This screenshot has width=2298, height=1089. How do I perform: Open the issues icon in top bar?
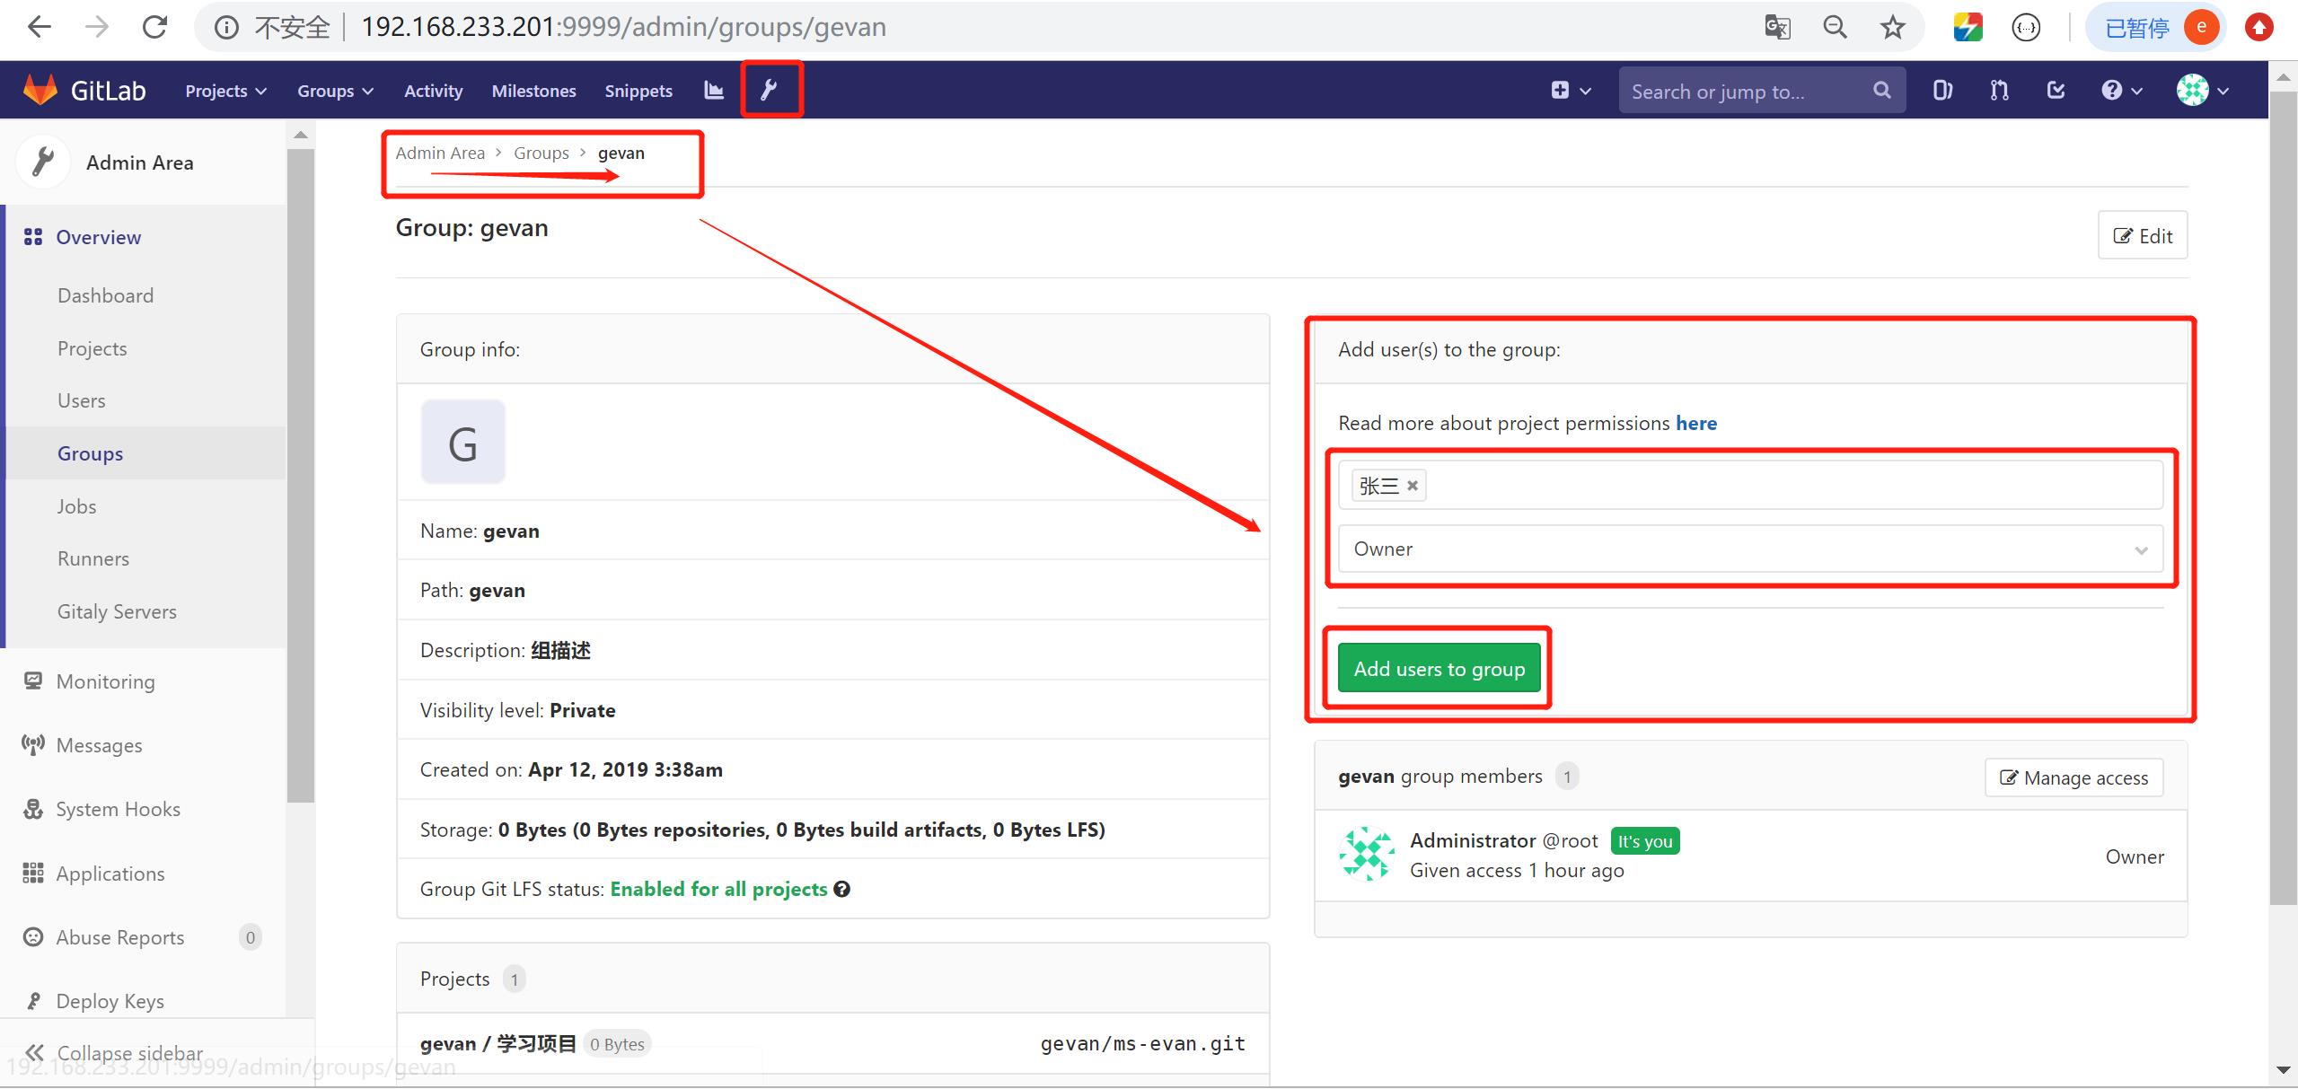click(1942, 90)
